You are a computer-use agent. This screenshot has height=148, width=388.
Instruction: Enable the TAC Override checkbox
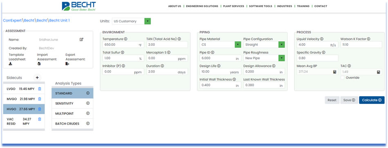point(343,77)
